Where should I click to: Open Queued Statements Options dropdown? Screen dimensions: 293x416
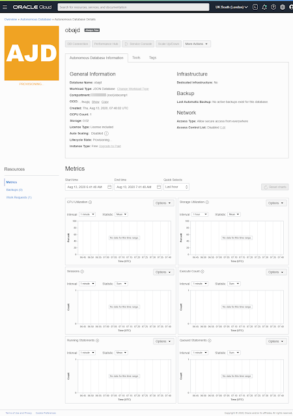pyautogui.click(x=276, y=341)
